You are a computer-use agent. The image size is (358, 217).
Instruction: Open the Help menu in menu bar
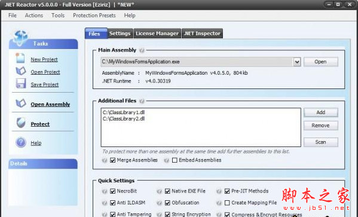tap(130, 16)
